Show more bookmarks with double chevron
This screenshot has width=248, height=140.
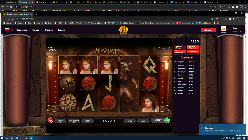(x=242, y=23)
